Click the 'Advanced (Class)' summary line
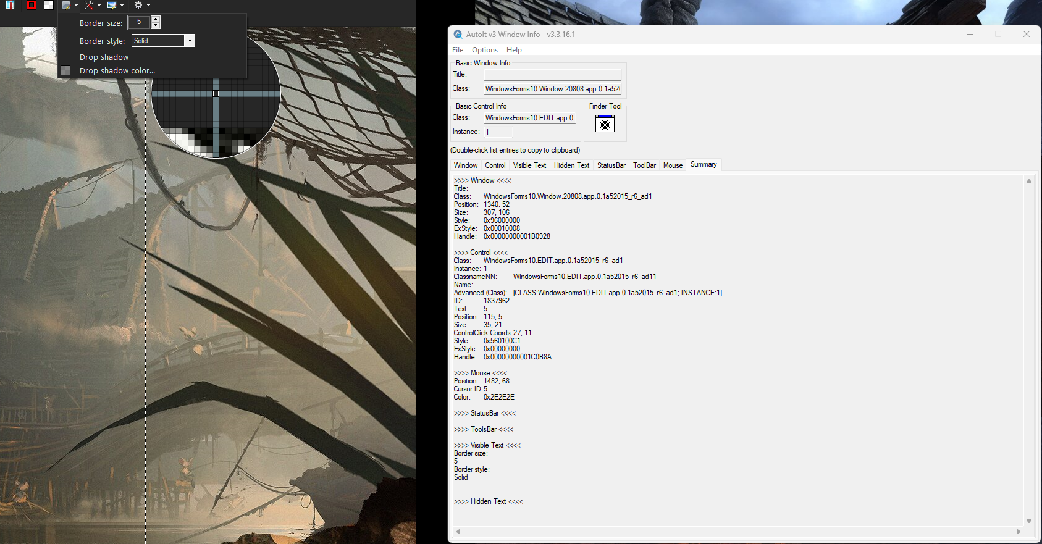This screenshot has height=544, width=1042. pos(588,293)
